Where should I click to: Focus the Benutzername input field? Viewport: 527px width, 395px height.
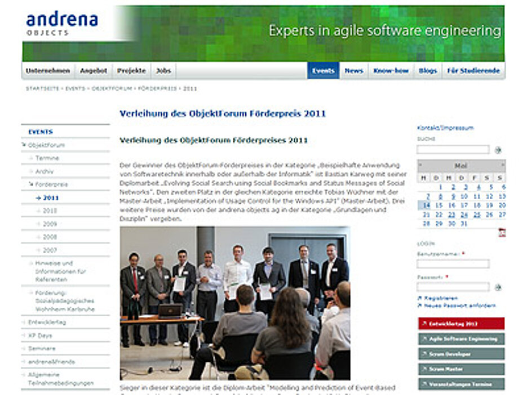click(x=453, y=263)
